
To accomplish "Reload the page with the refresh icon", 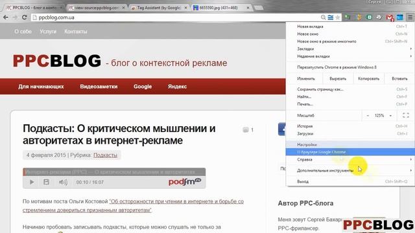I will pos(25,17).
